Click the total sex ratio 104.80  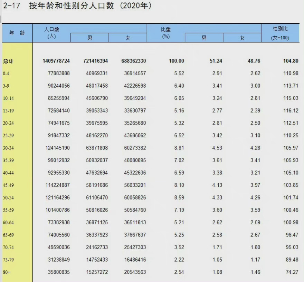tap(291, 61)
